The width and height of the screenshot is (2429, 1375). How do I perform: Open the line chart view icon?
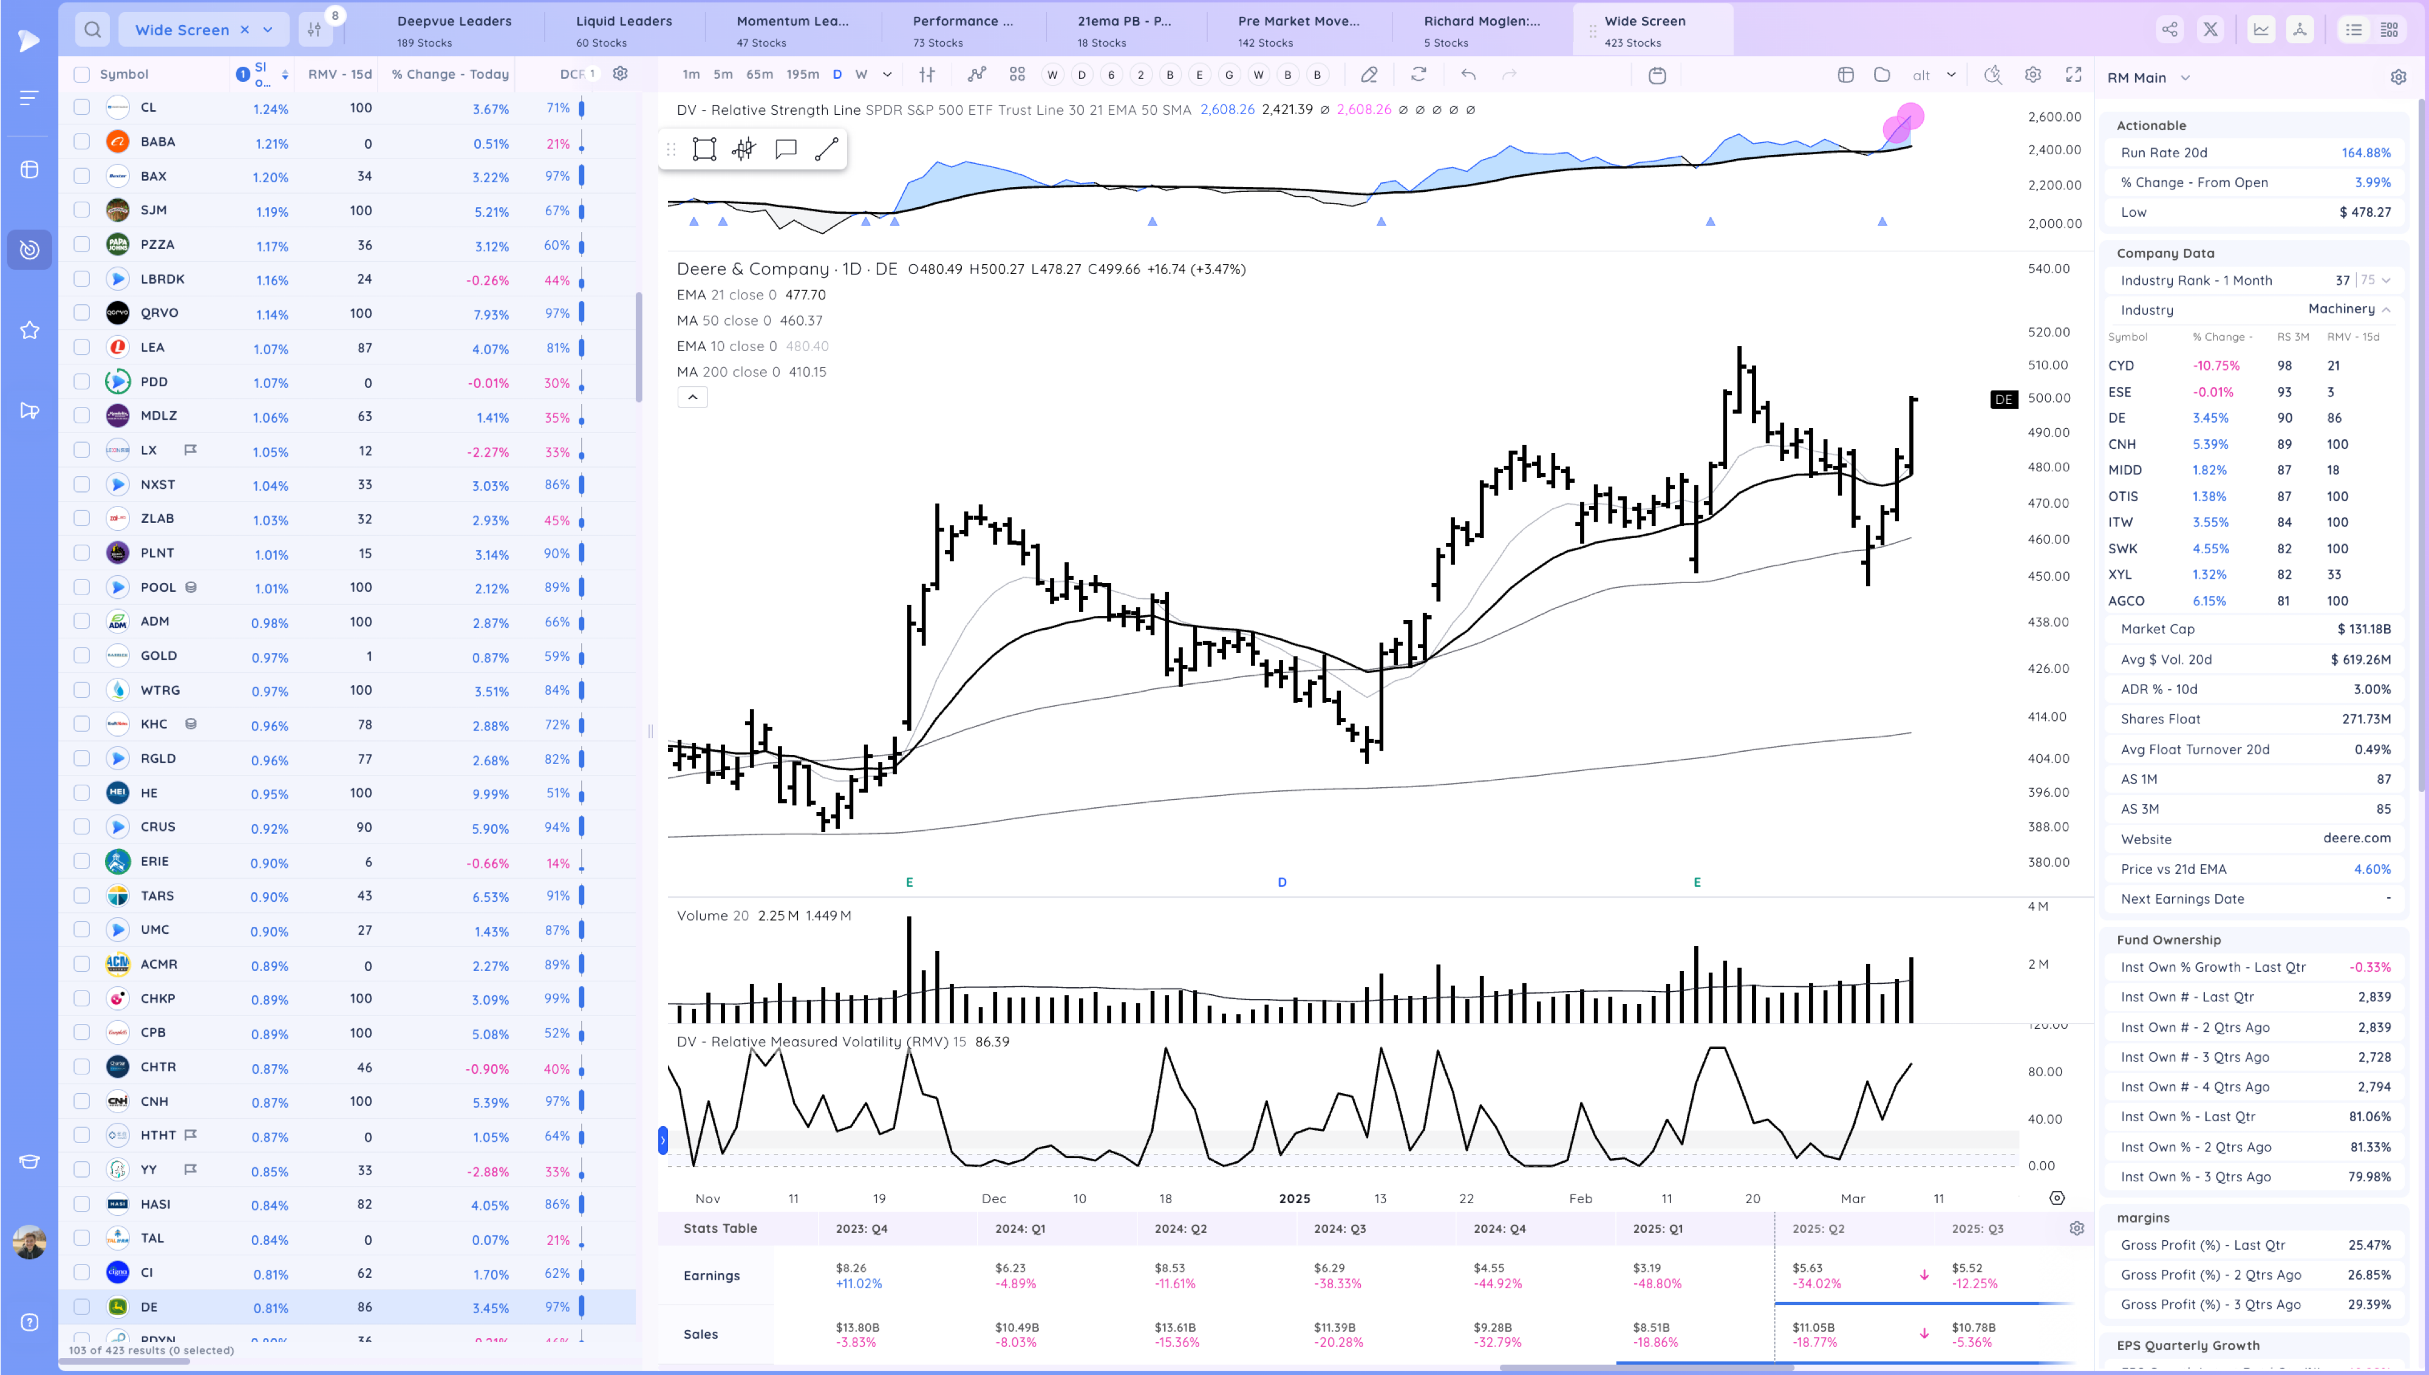[2261, 29]
